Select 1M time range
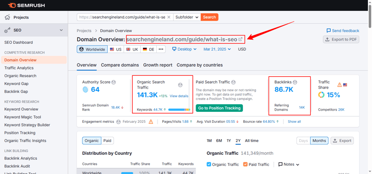Viewport: 372px width, 174px height. (209, 141)
